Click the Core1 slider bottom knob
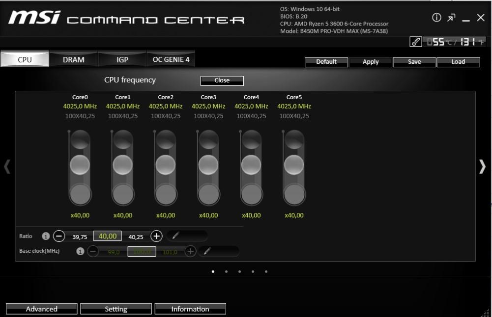492x317 pixels. coord(123,194)
